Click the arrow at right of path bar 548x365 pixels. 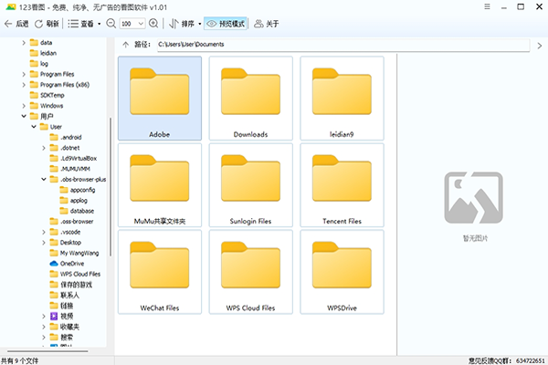point(539,46)
